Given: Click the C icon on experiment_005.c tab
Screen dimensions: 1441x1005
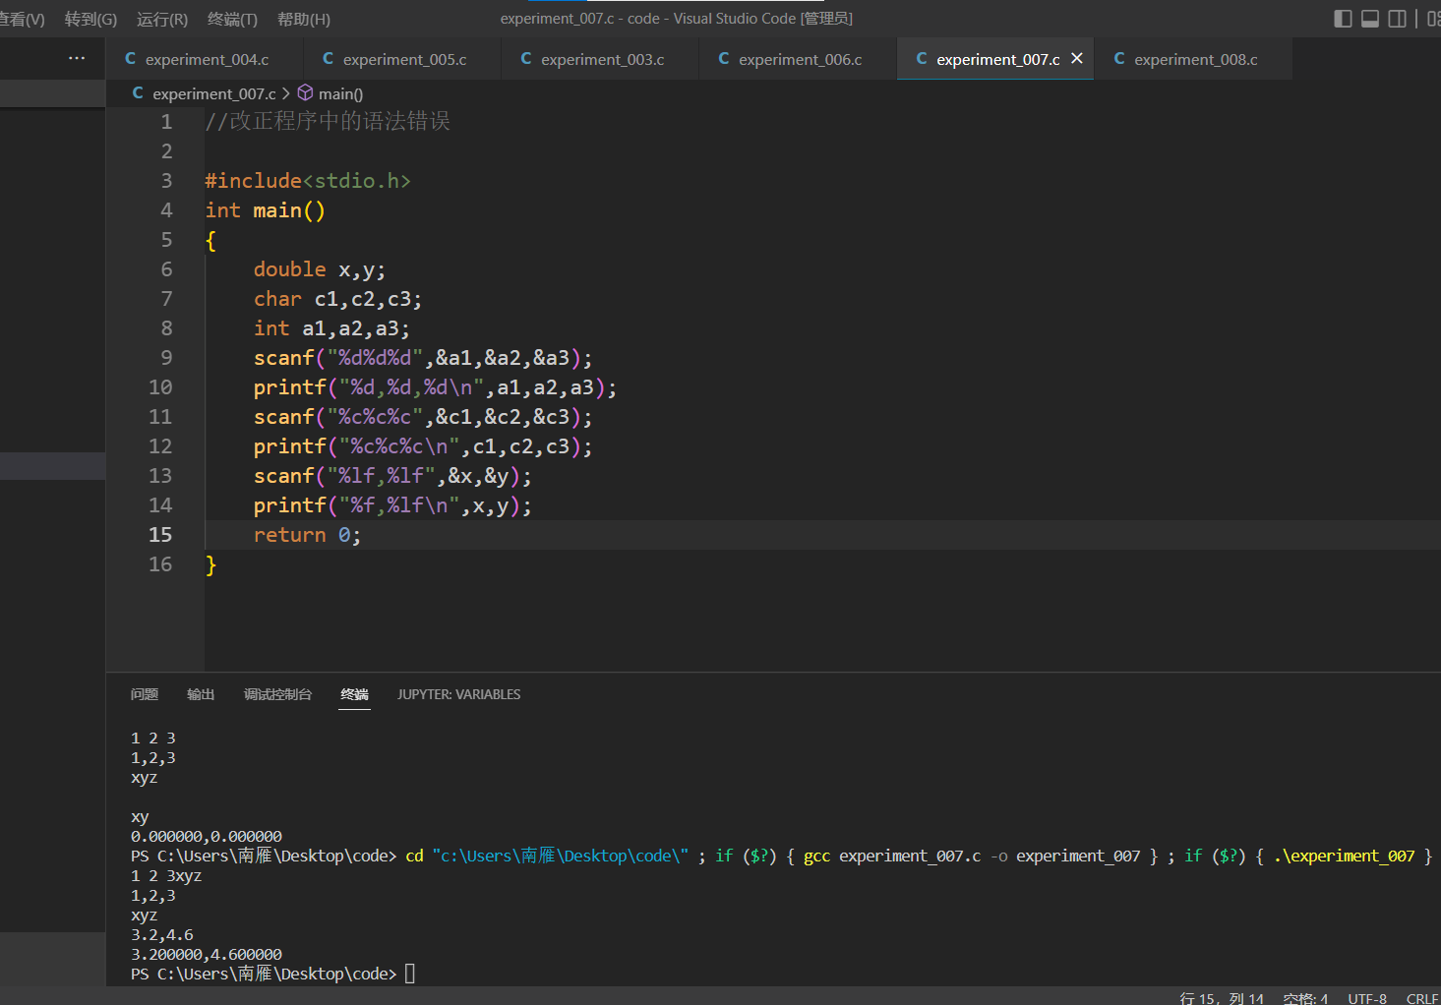Looking at the screenshot, I should [x=329, y=59].
